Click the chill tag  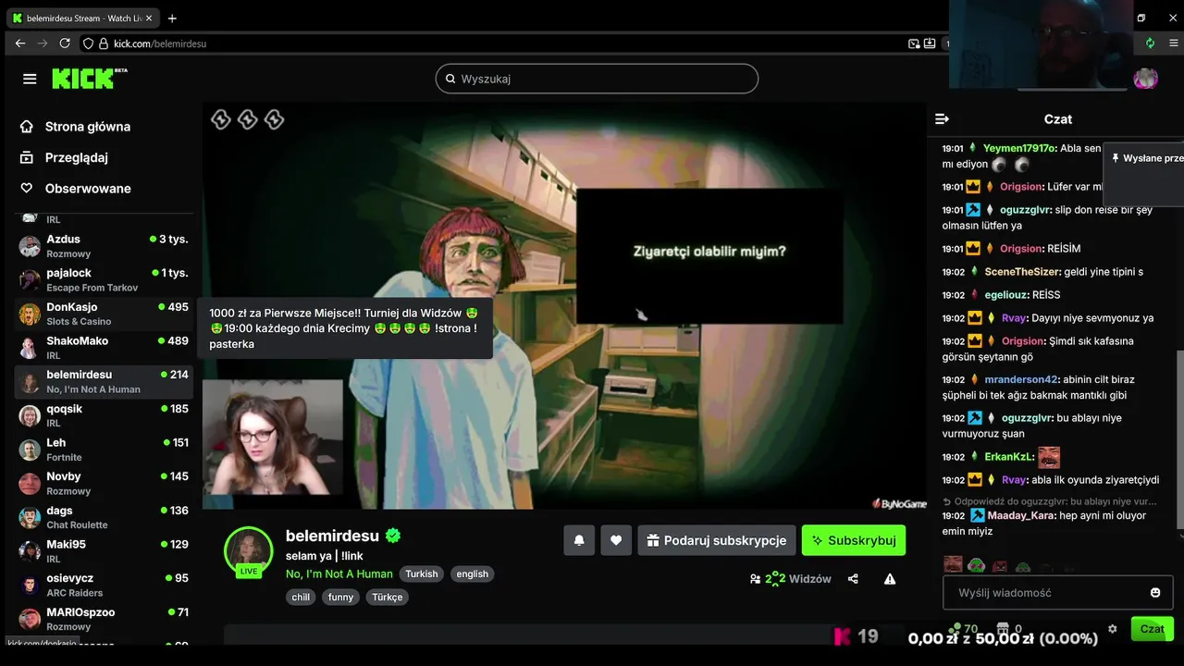(301, 597)
